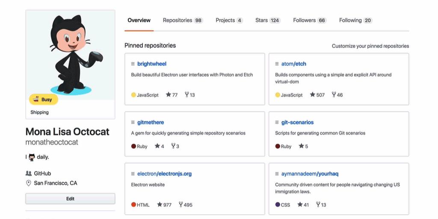Viewport: 438px width, 219px height.
Task: Click the location pin icon near San Francisco
Action: point(29,183)
